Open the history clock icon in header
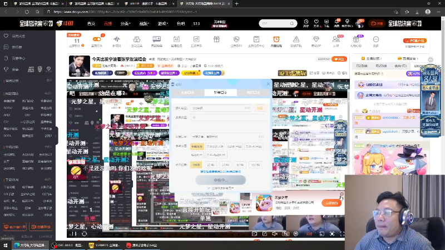The image size is (445, 250). click(306, 22)
